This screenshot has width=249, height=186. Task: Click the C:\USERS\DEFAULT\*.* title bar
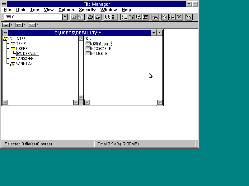pyautogui.click(x=79, y=33)
